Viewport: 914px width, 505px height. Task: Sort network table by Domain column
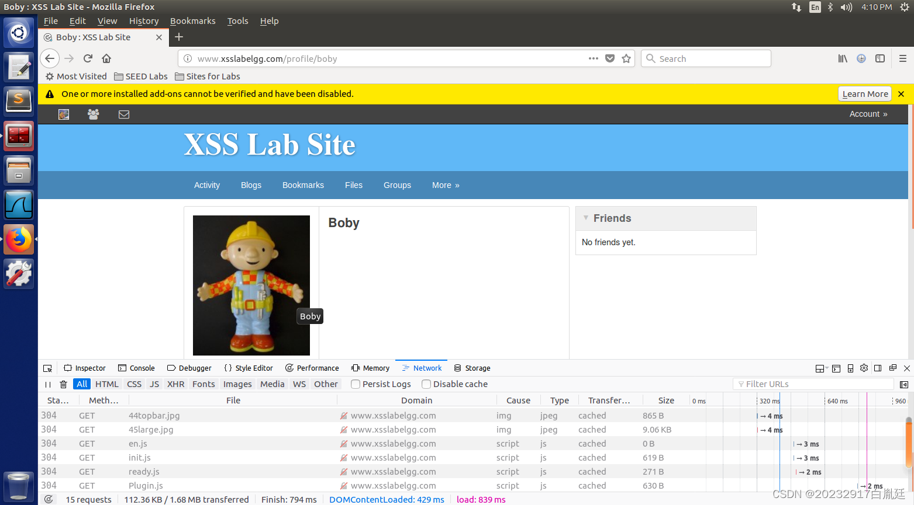[417, 400]
